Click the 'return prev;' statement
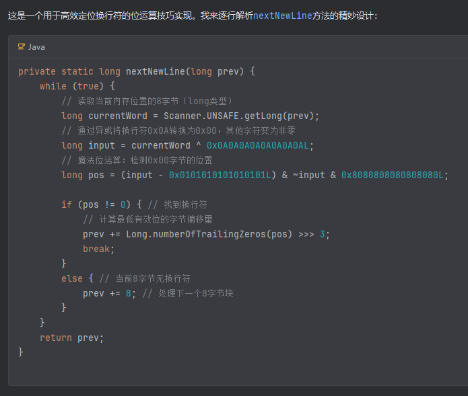The image size is (468, 396). click(x=71, y=338)
